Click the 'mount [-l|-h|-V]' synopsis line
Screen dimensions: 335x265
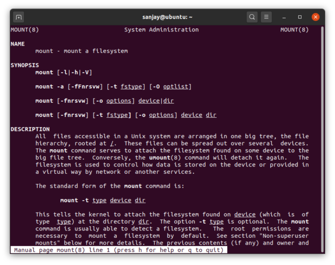tap(63, 72)
